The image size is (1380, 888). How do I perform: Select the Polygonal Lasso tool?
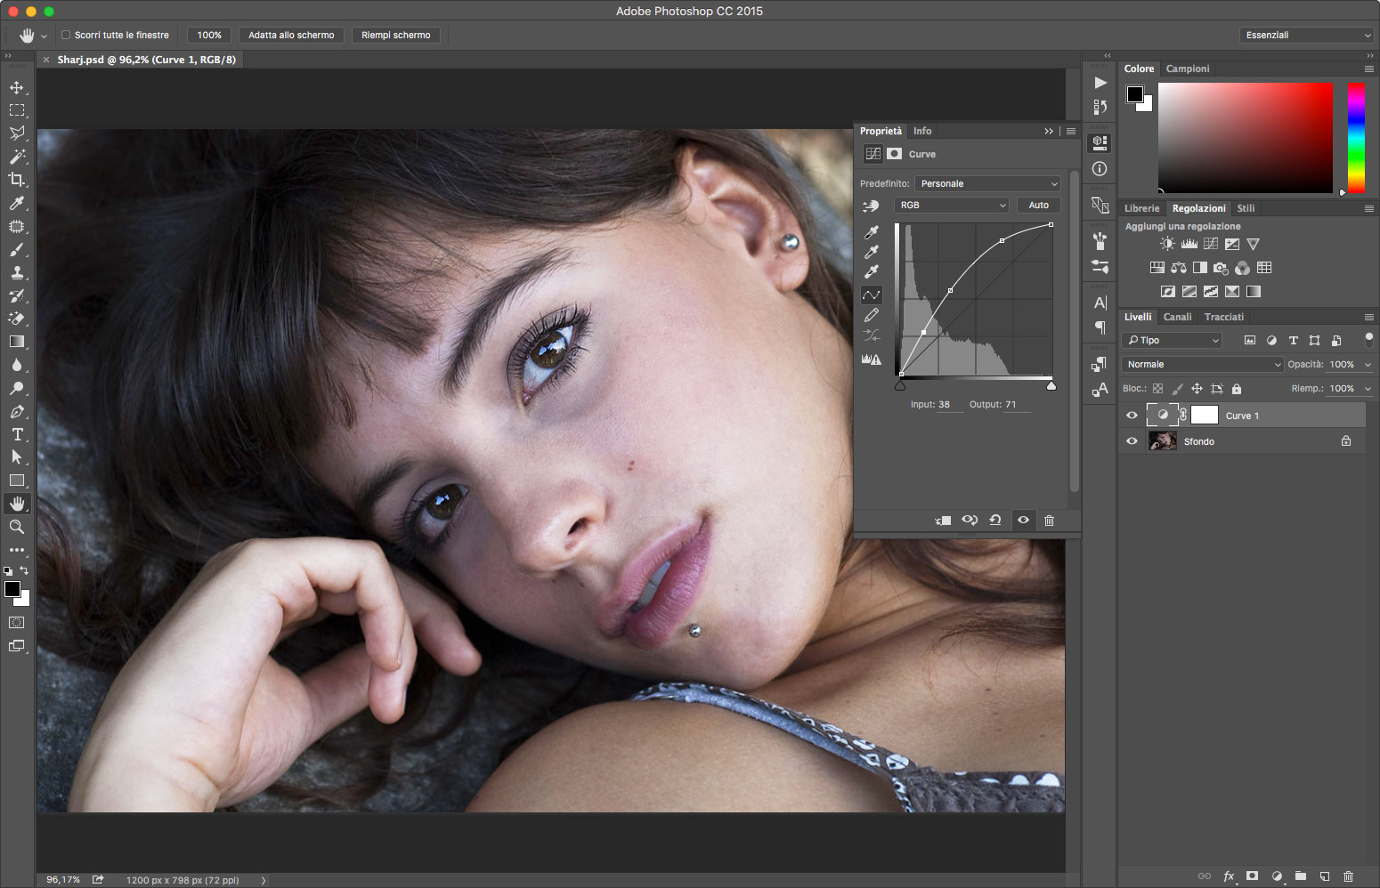17,133
